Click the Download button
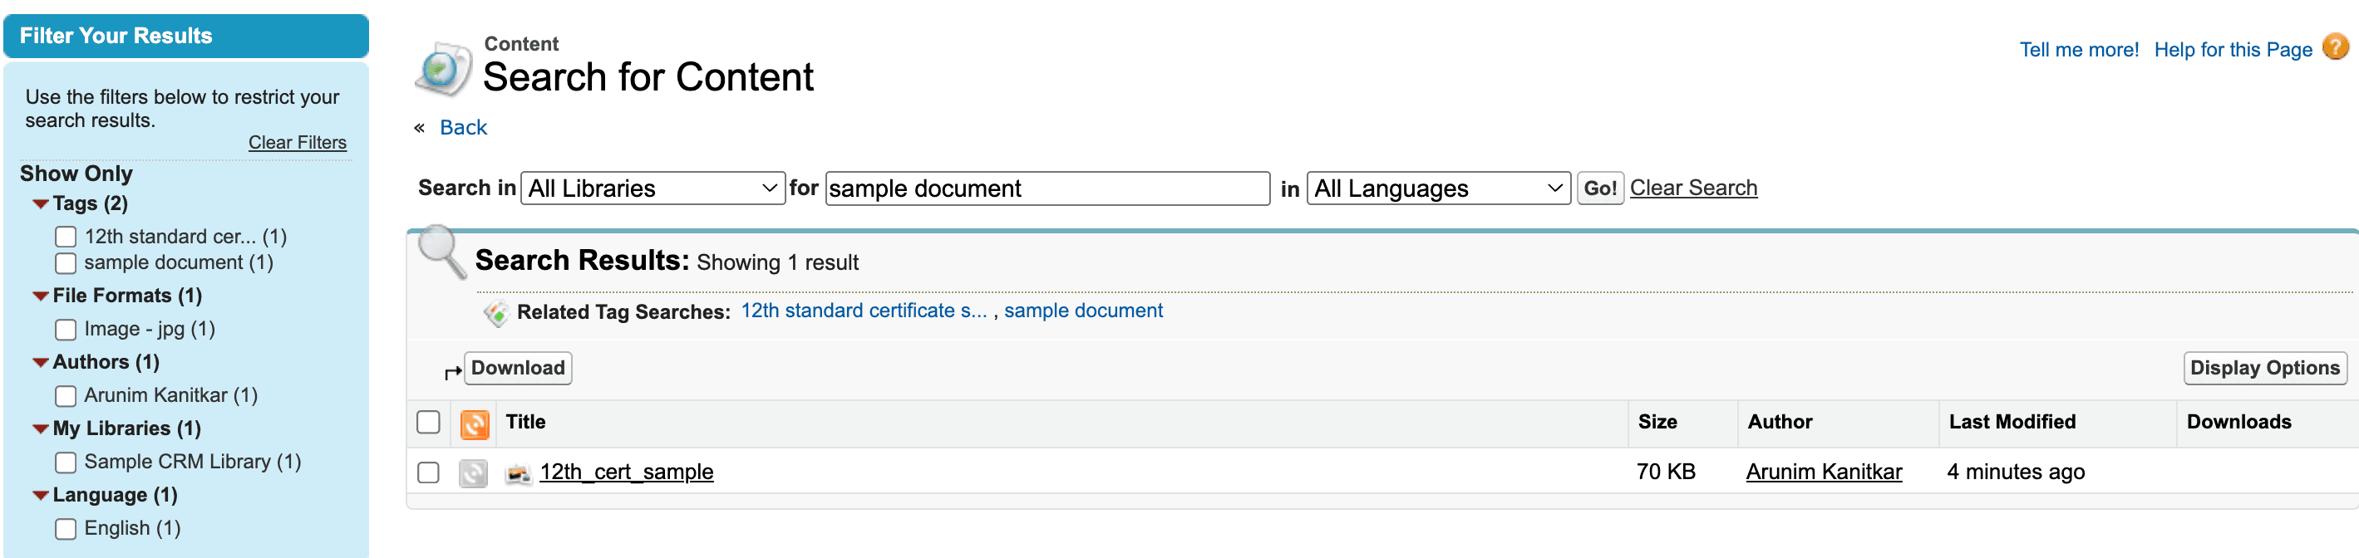 517,369
